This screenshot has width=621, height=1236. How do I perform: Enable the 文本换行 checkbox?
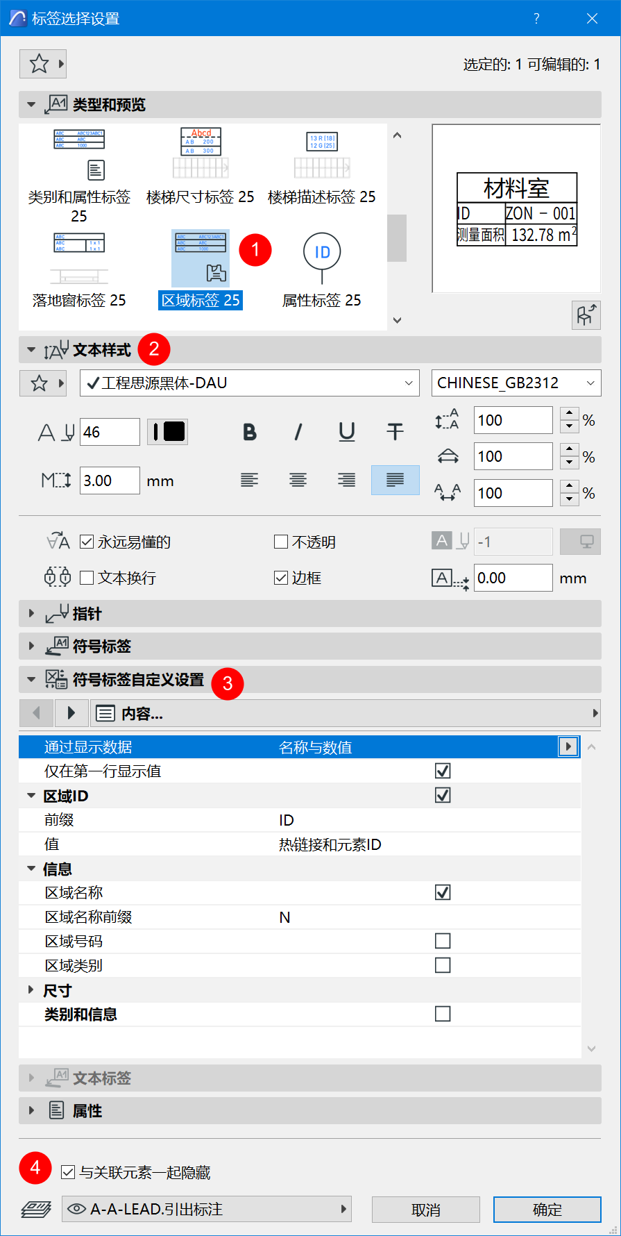point(87,578)
